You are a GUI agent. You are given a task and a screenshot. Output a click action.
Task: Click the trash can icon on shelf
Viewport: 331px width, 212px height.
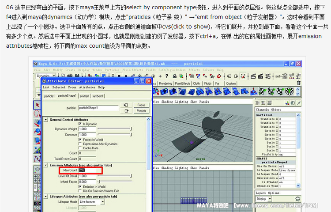tap(298, 83)
